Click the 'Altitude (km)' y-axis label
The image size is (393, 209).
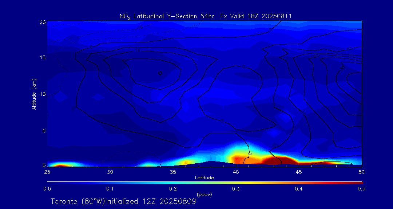tap(34, 94)
